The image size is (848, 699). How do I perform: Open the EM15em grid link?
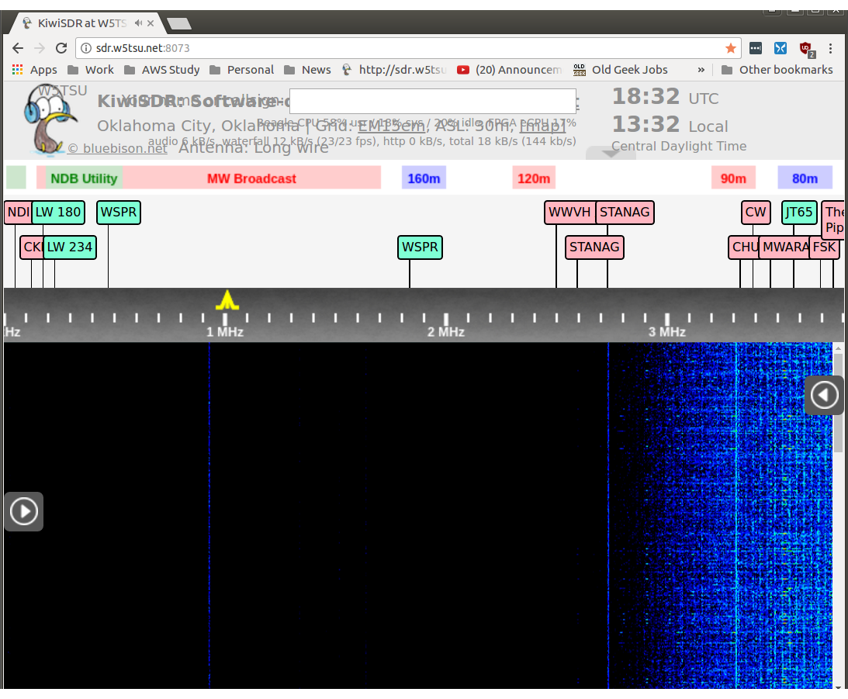tap(391, 126)
